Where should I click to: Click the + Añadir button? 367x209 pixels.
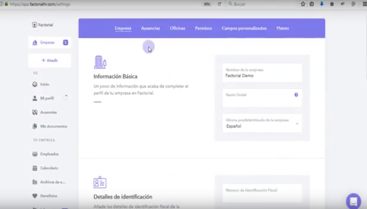click(50, 61)
